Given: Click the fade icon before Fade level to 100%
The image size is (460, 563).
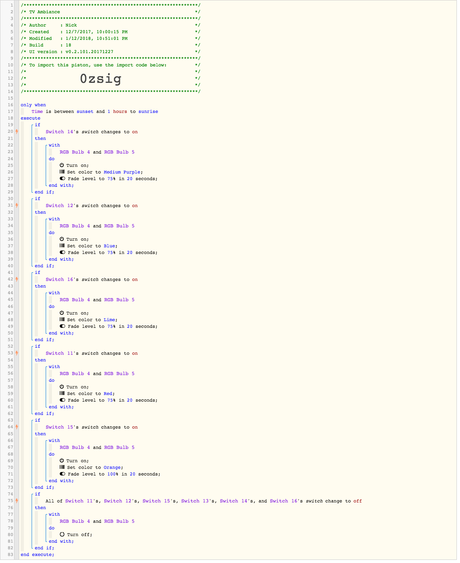Looking at the screenshot, I should point(62,474).
